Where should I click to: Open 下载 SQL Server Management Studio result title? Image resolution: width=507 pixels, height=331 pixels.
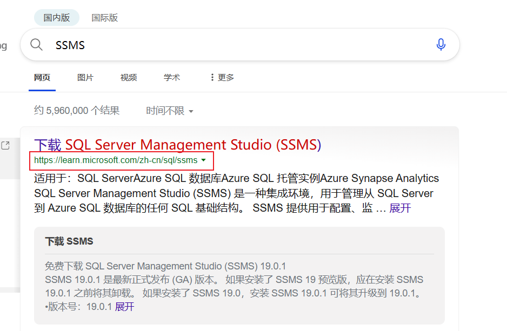[x=177, y=145]
